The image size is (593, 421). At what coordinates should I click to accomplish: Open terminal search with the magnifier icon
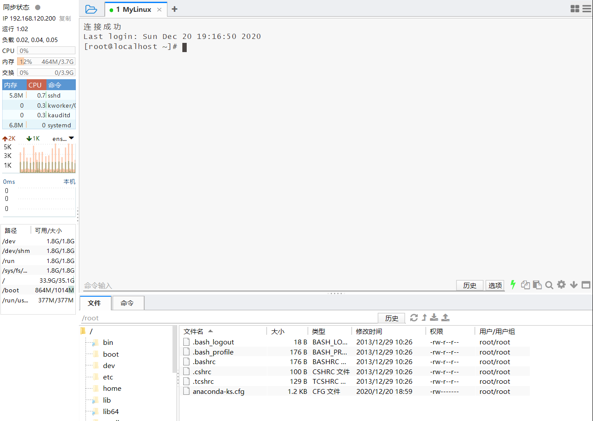[x=549, y=285]
